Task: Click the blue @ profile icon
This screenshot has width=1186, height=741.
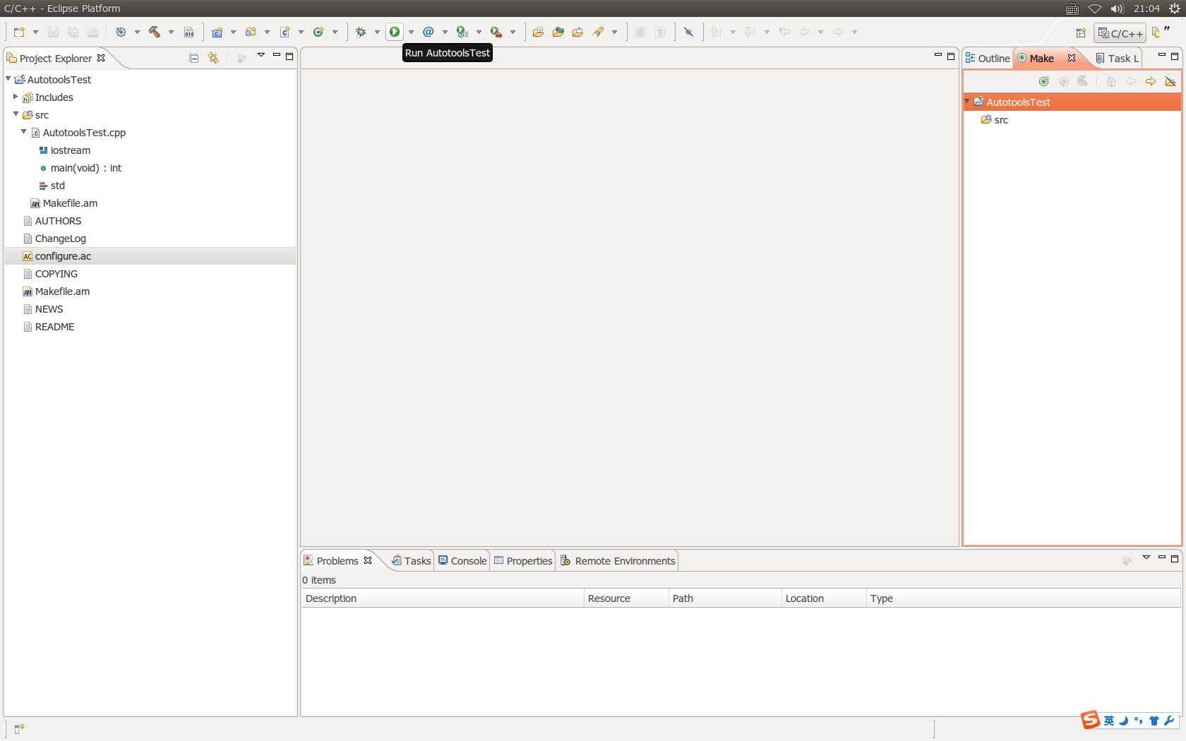Action: click(x=429, y=32)
